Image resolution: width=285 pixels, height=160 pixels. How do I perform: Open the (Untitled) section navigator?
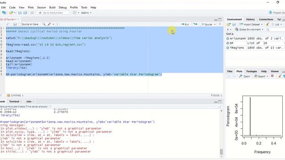coord(15,95)
